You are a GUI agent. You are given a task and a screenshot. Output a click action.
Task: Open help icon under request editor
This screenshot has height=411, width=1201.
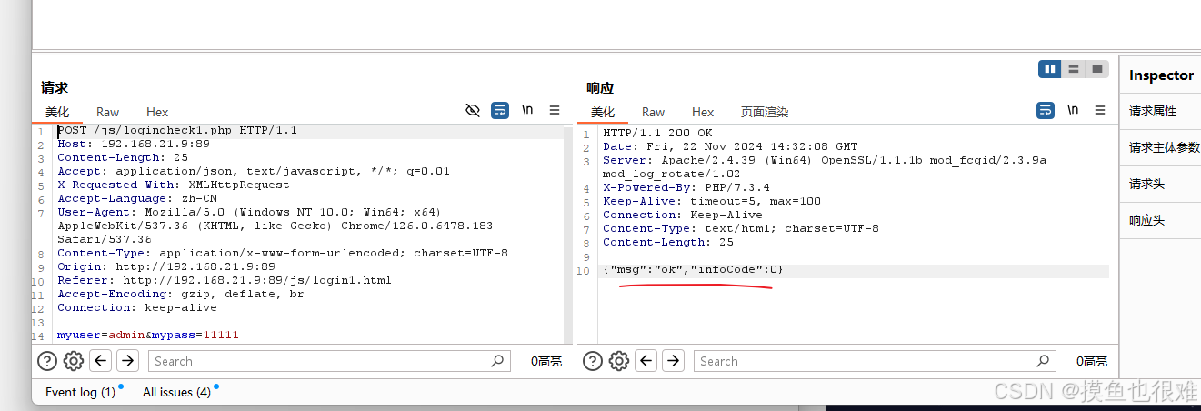click(x=47, y=361)
